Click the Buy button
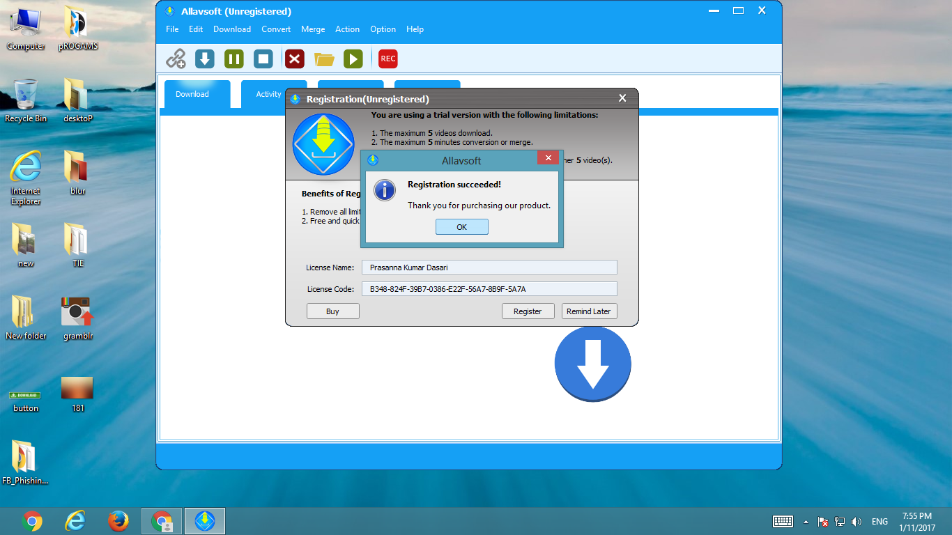Image resolution: width=952 pixels, height=535 pixels. (332, 311)
